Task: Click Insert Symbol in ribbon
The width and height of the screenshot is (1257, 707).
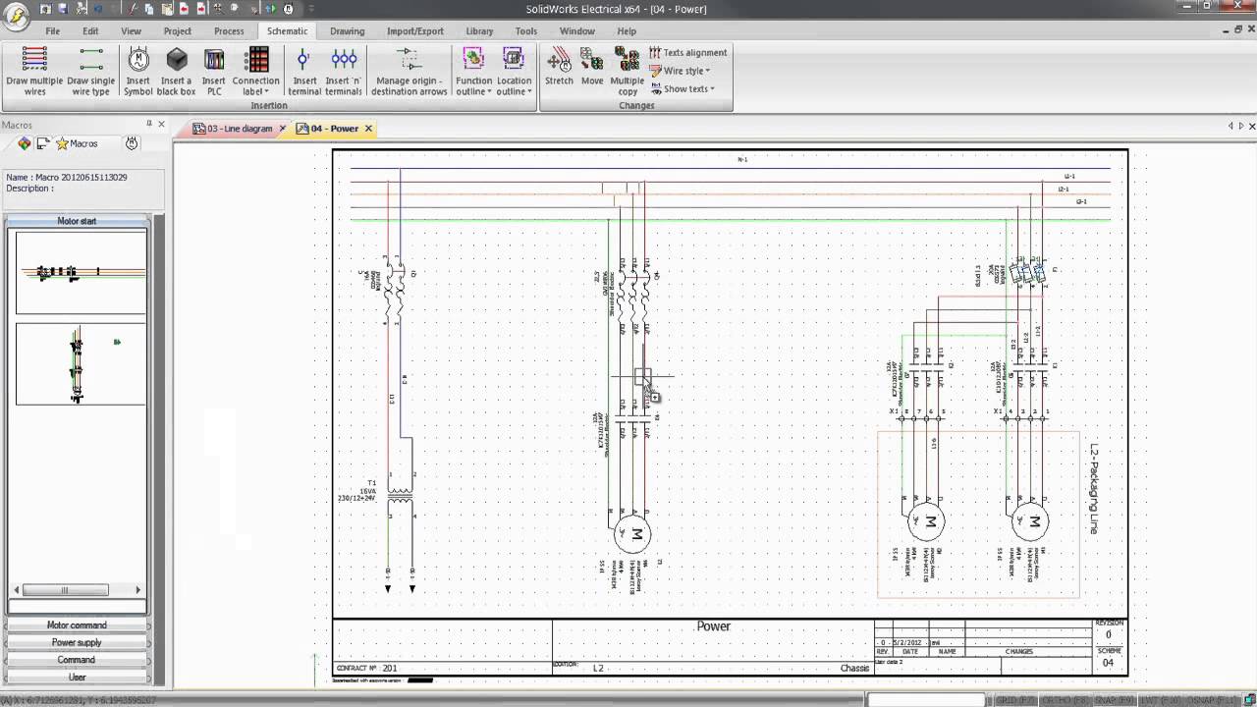Action: click(138, 72)
